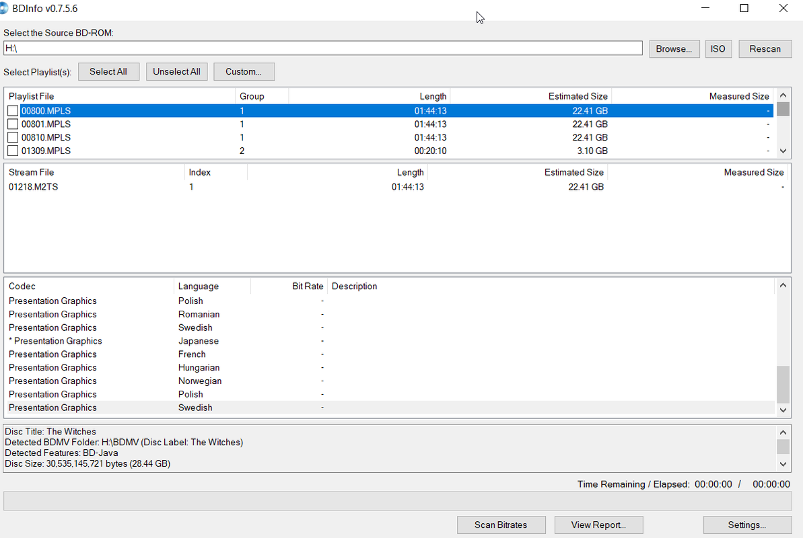803x538 pixels.
Task: Sort playlists by Estimated Size header
Action: coord(530,96)
